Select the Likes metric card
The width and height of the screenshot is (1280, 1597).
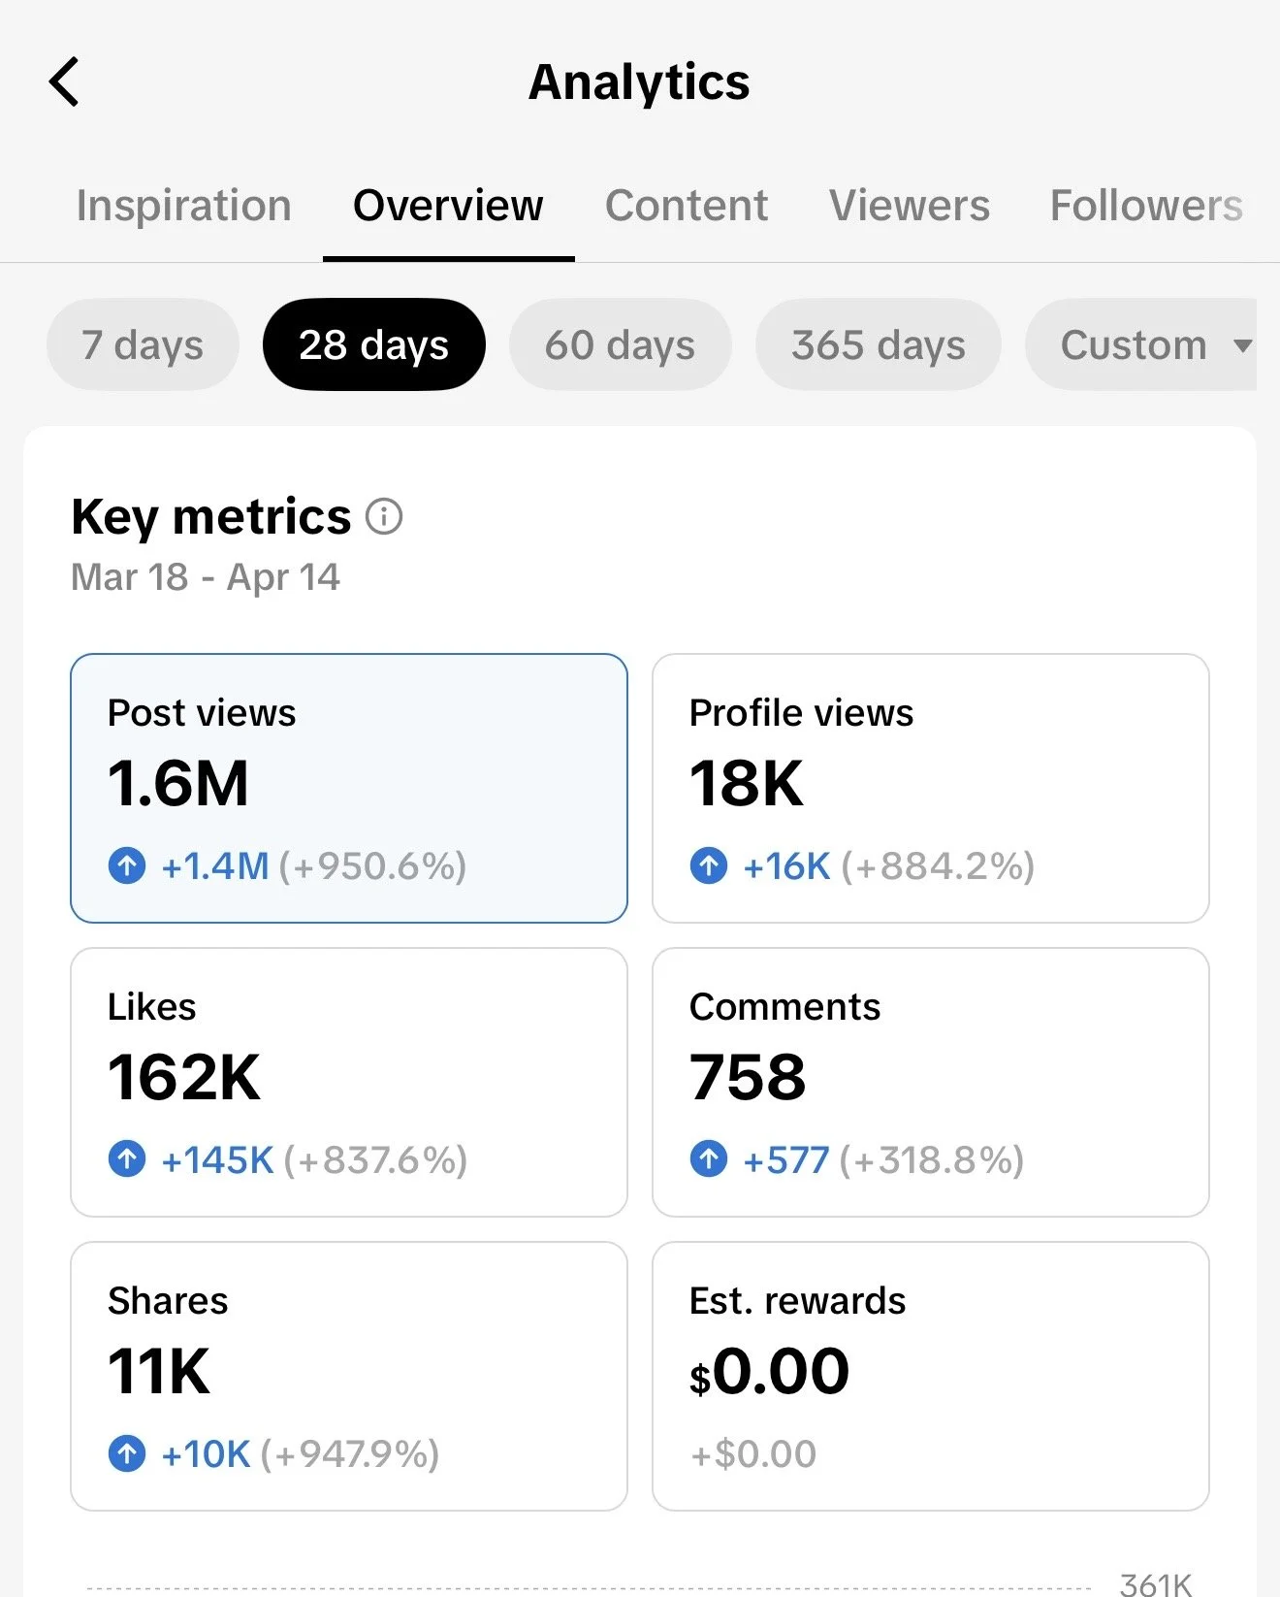click(x=348, y=1082)
